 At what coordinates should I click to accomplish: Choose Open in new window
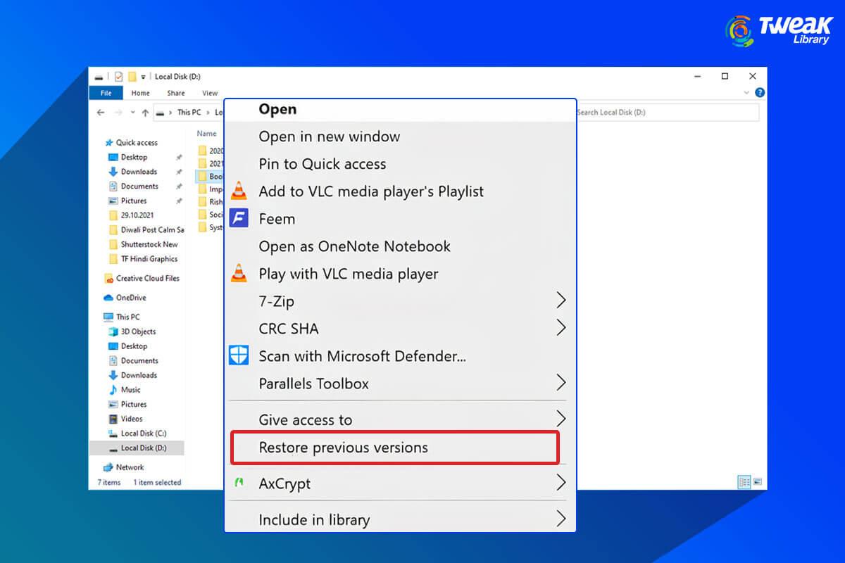(x=329, y=137)
